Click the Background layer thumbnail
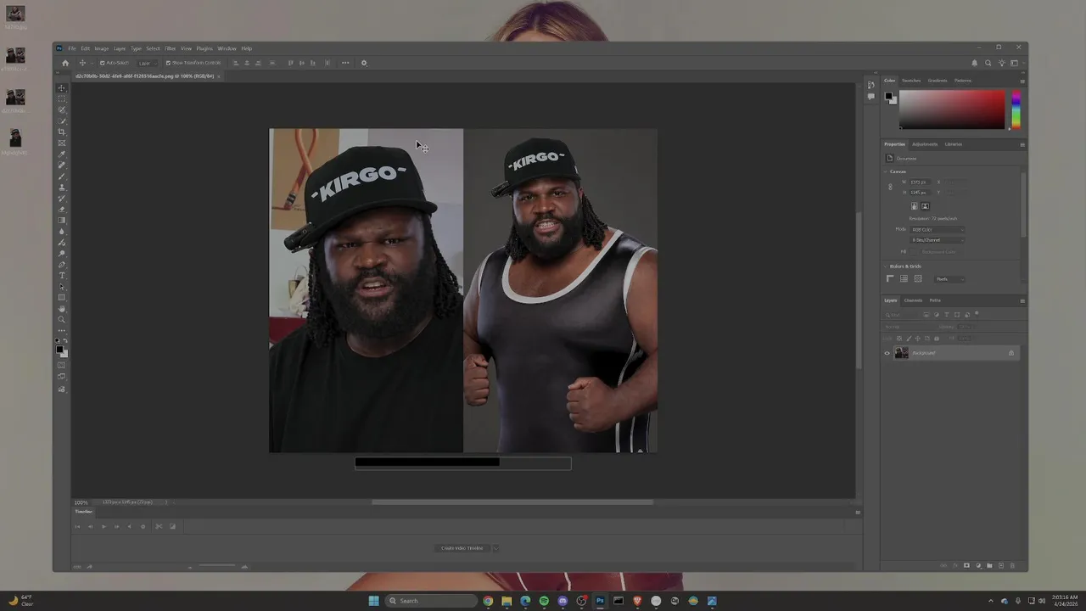1086x611 pixels. pos(901,353)
